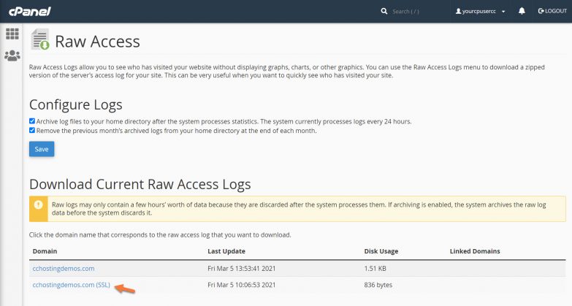
Task: Click the notifications bell icon
Action: pyautogui.click(x=522, y=12)
